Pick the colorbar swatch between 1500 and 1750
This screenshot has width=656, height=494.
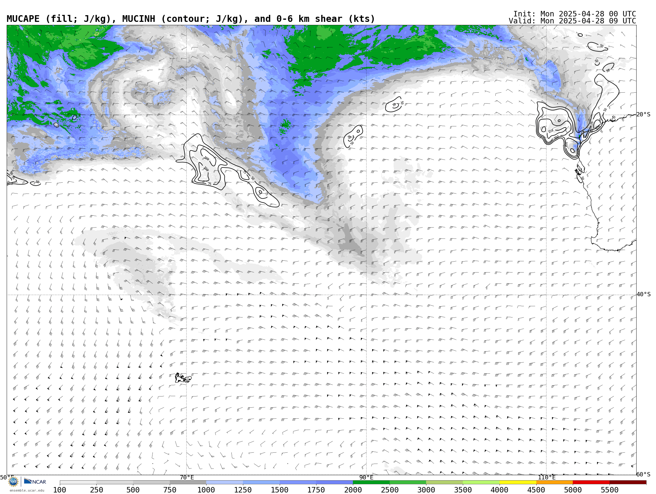pos(298,482)
